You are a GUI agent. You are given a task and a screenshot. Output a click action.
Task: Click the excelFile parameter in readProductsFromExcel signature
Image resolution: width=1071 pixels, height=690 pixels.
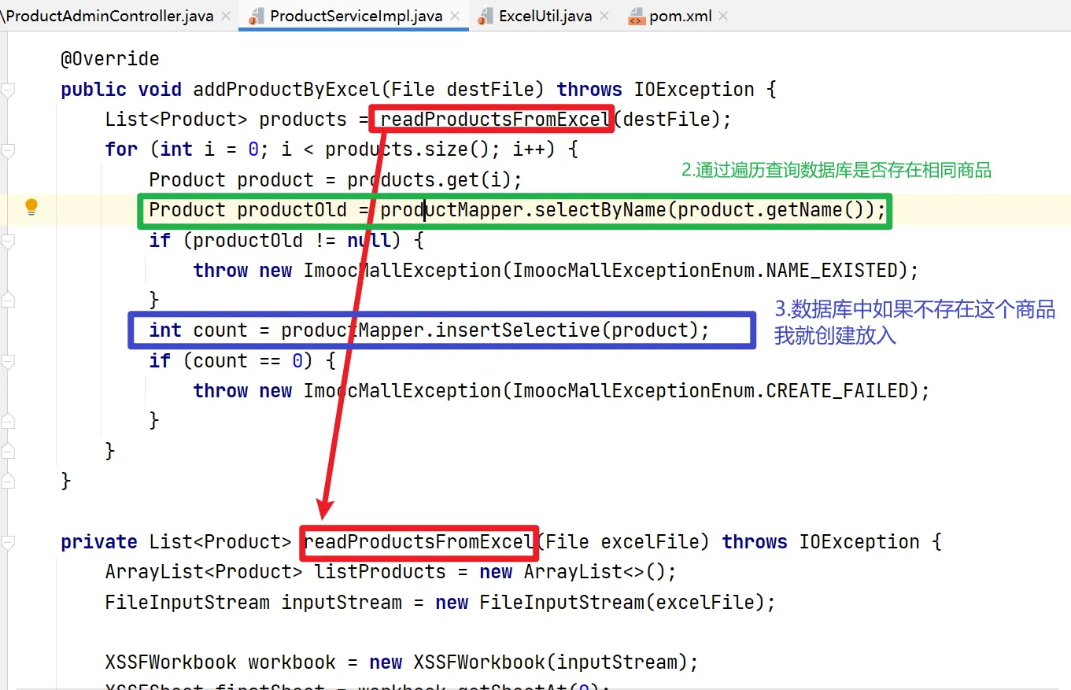650,542
